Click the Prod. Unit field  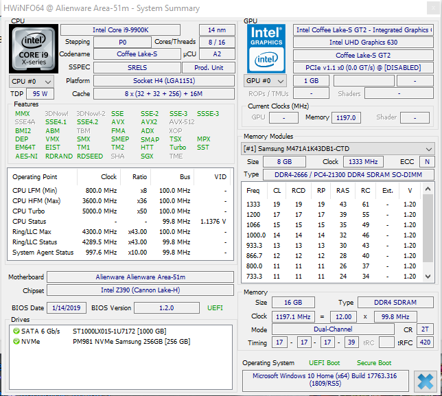pyautogui.click(x=209, y=68)
